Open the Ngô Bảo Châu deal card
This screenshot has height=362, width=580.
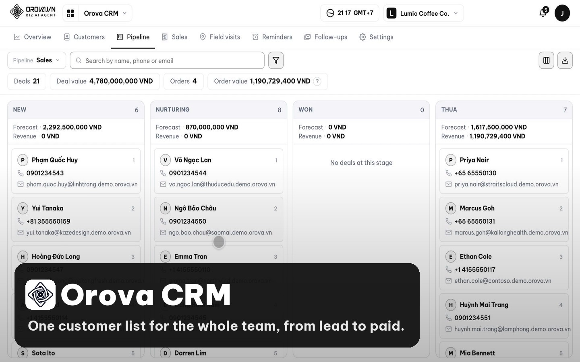[x=219, y=219]
